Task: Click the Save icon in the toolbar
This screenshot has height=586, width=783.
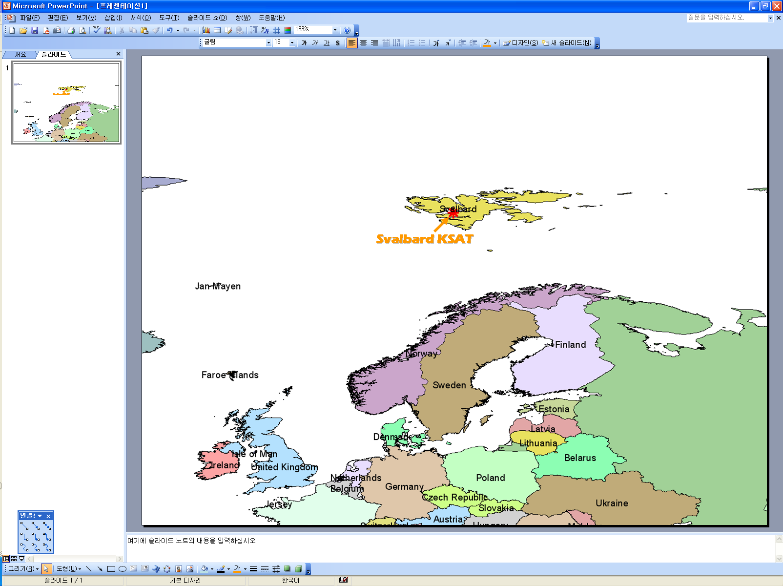Action: tap(35, 30)
